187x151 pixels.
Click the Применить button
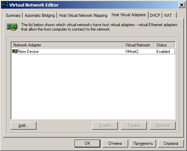click(x=143, y=143)
